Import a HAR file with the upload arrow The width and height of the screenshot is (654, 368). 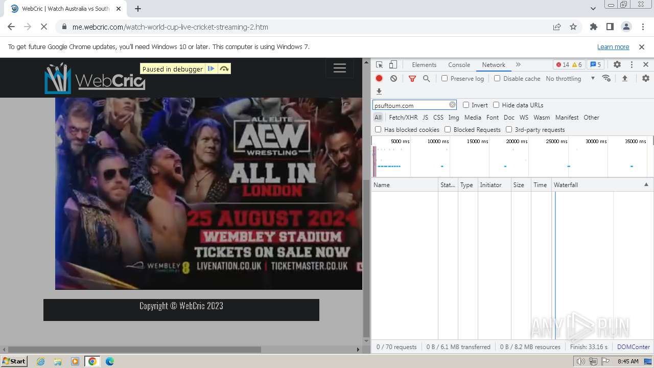pos(624,78)
